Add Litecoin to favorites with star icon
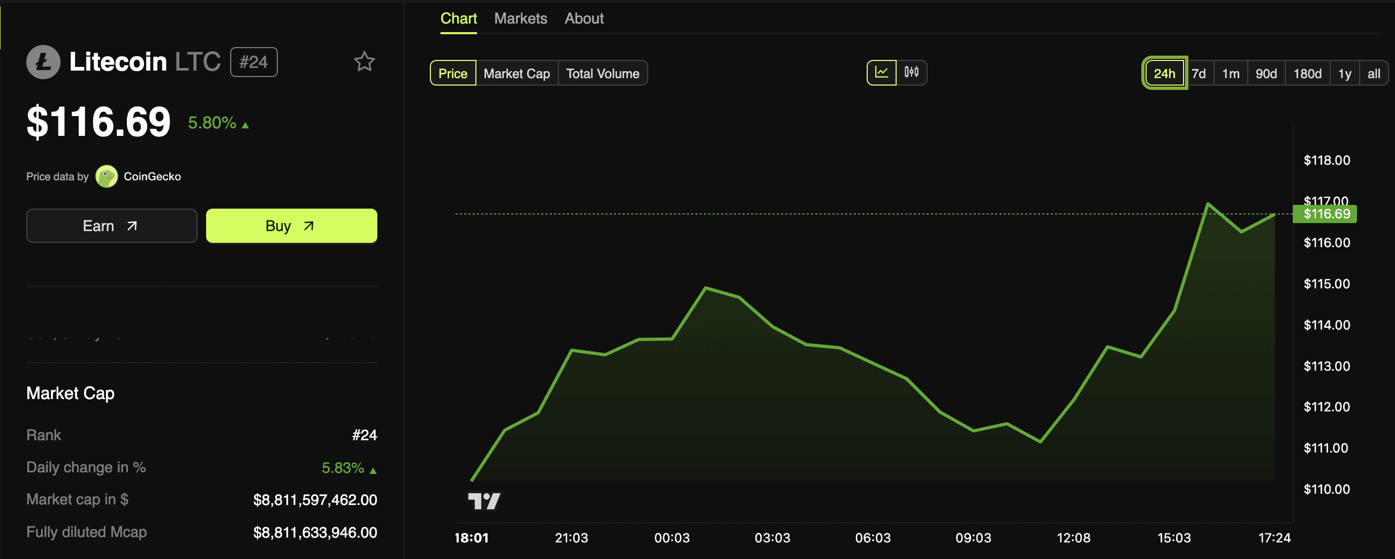The width and height of the screenshot is (1395, 559). 364,62
